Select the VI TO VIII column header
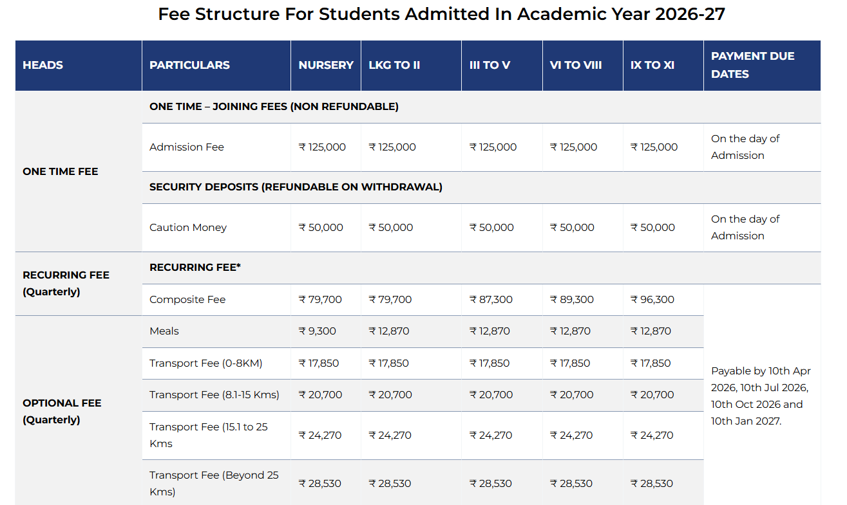 [x=576, y=65]
